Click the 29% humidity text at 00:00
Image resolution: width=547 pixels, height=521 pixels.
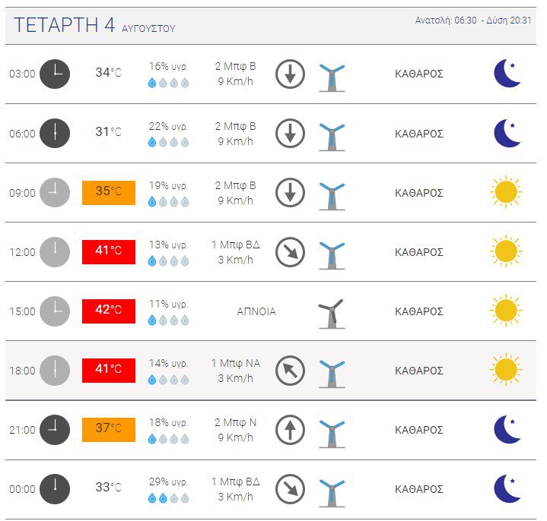(168, 482)
